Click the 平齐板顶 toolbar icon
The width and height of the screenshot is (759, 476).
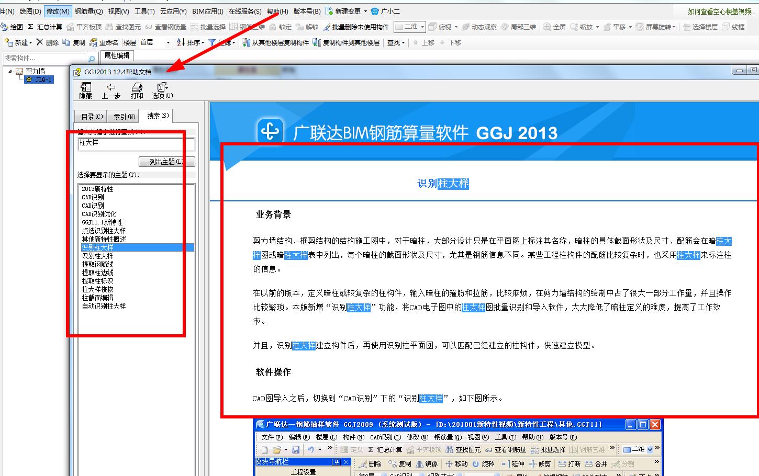tap(84, 27)
